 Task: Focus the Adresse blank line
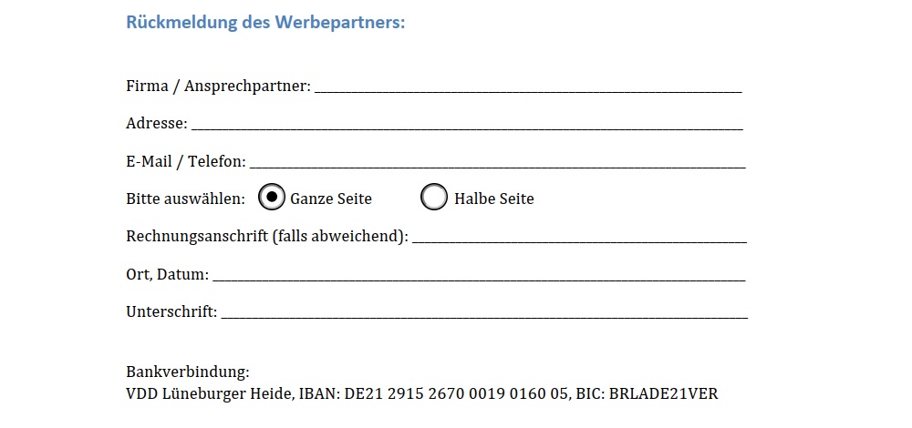(467, 124)
